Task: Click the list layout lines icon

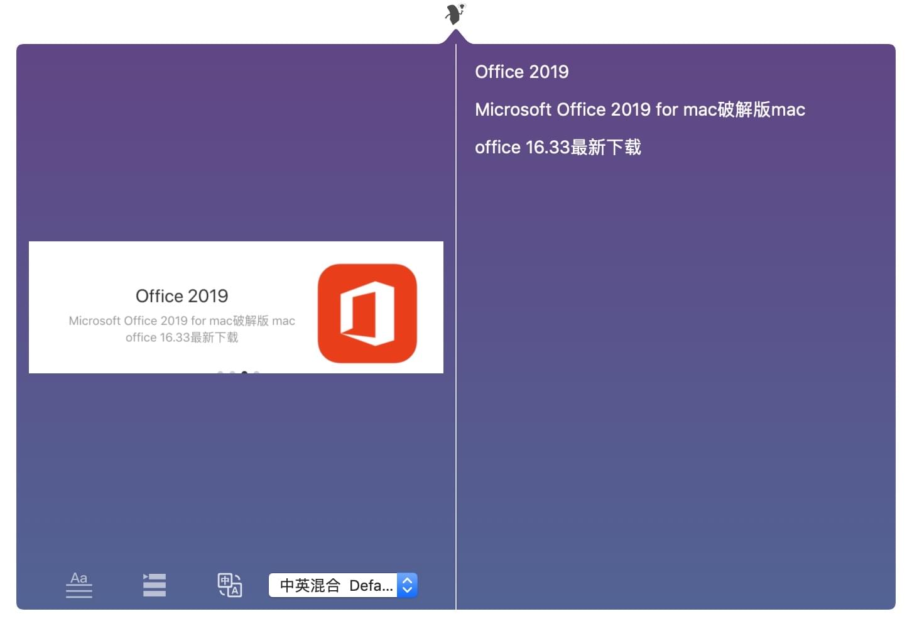Action: tap(154, 585)
